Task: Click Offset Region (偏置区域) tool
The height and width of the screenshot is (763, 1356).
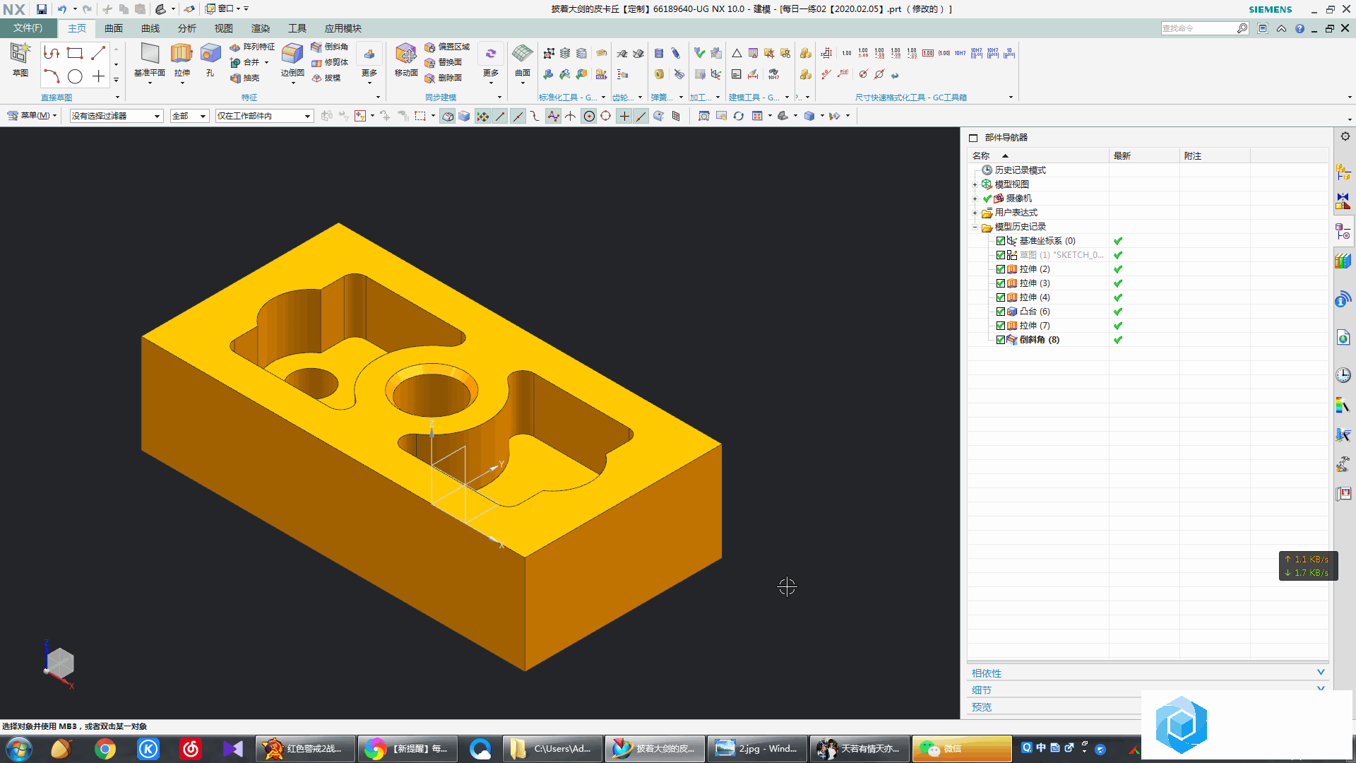Action: tap(447, 47)
